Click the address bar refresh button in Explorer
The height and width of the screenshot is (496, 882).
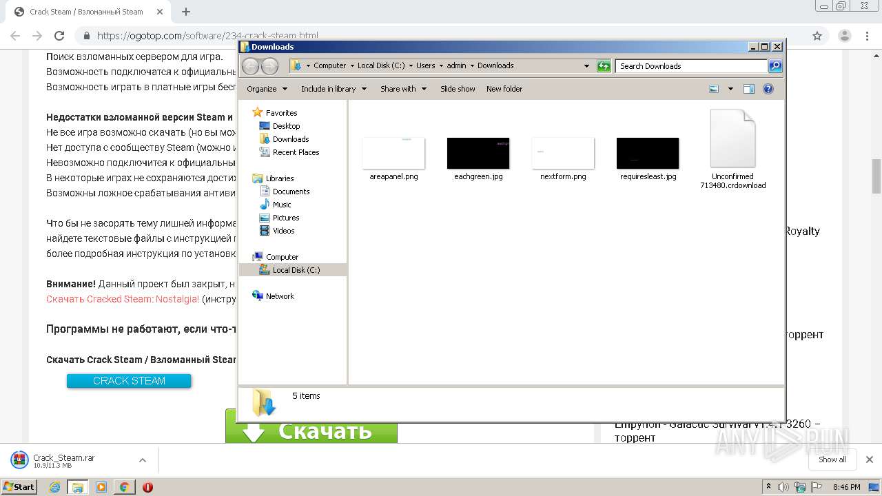click(x=604, y=66)
